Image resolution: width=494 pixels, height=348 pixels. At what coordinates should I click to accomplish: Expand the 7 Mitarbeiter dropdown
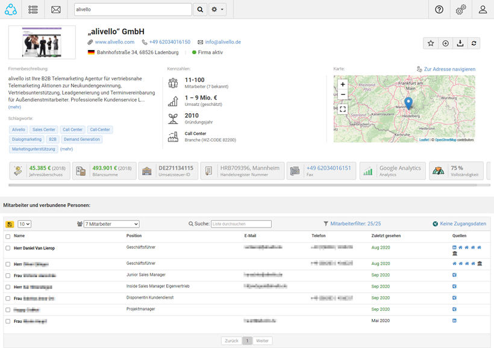111,224
